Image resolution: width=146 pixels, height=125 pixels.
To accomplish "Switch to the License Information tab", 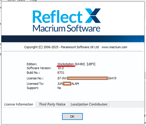I will [19, 104].
